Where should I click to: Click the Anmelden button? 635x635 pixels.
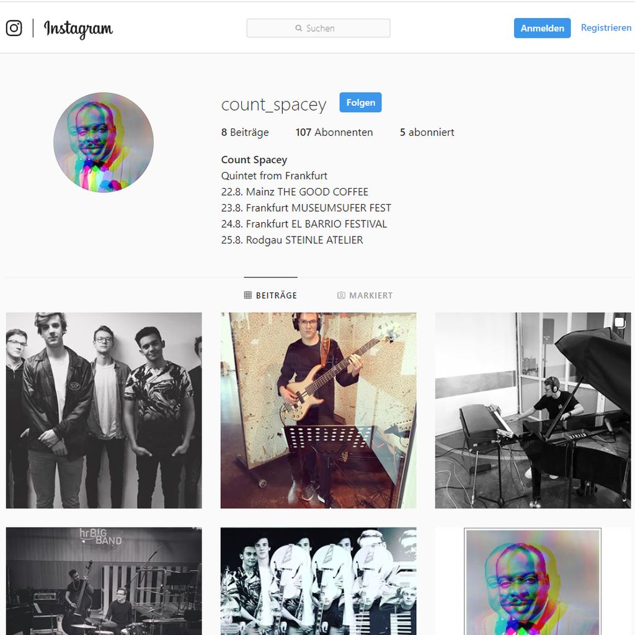click(x=542, y=28)
